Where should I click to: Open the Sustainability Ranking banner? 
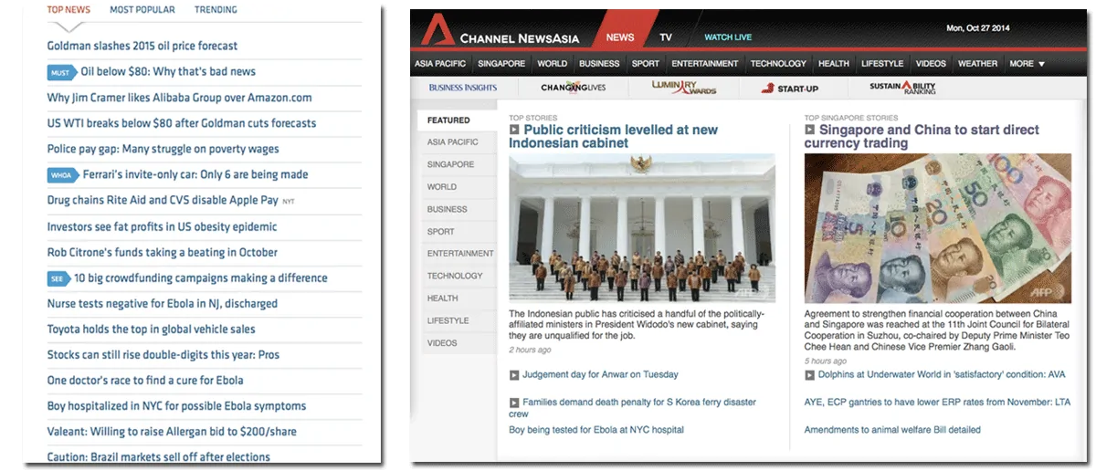pyautogui.click(x=903, y=88)
